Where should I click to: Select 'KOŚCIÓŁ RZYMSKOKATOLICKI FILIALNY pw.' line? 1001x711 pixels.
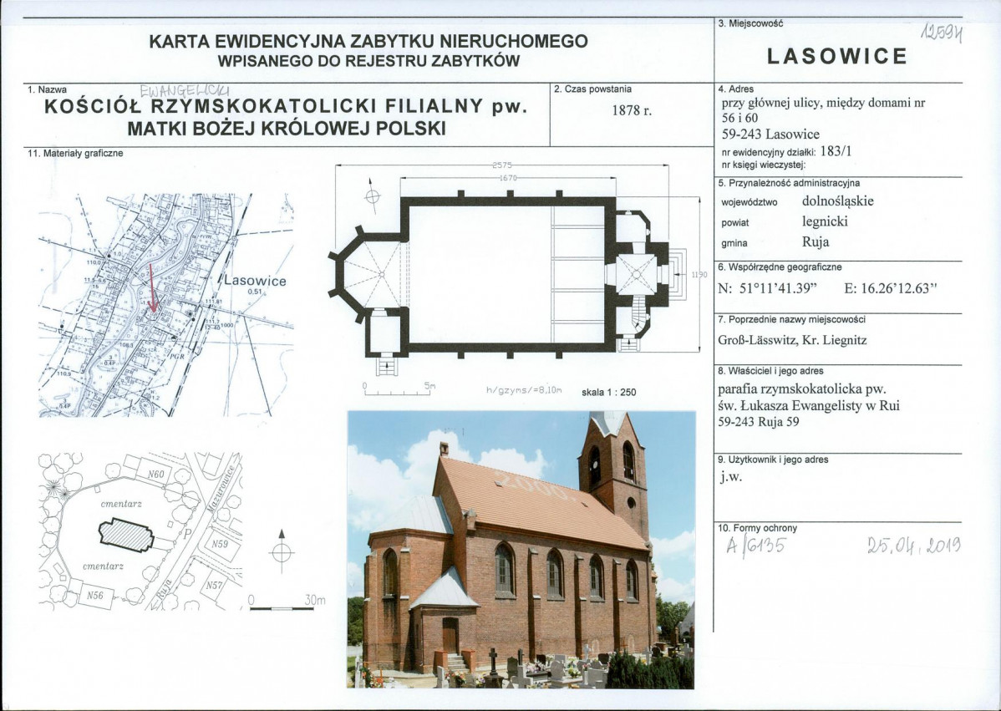[x=286, y=107]
